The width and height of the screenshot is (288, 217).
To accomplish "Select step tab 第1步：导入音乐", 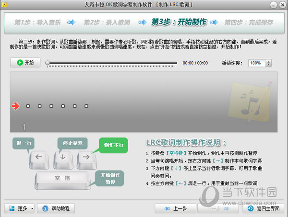I will 37,23.
